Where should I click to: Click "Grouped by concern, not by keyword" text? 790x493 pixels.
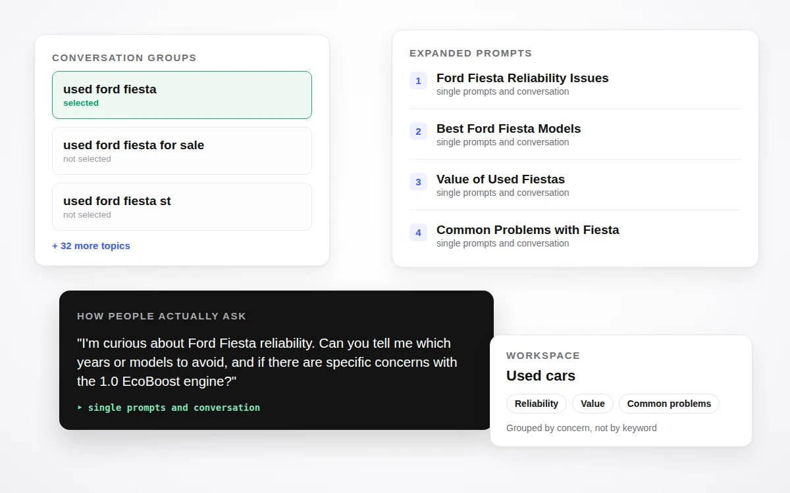click(x=581, y=428)
